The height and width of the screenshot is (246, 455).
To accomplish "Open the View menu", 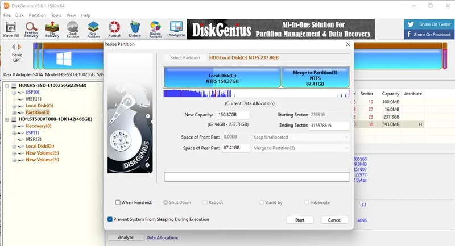I will point(71,15).
